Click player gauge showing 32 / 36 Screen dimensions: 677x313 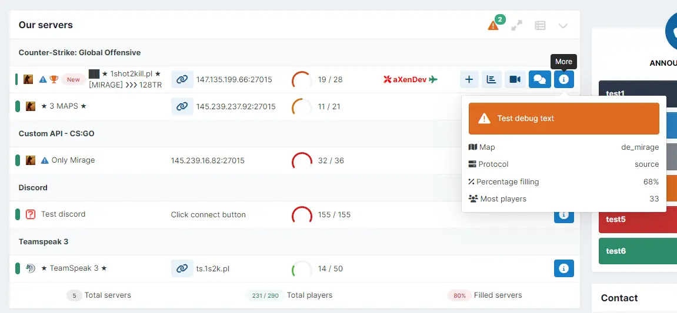point(302,161)
